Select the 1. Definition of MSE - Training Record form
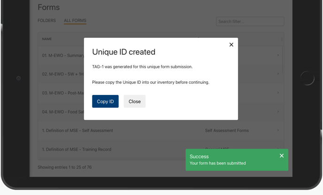Screen dimensions: 323x195 pos(77,149)
